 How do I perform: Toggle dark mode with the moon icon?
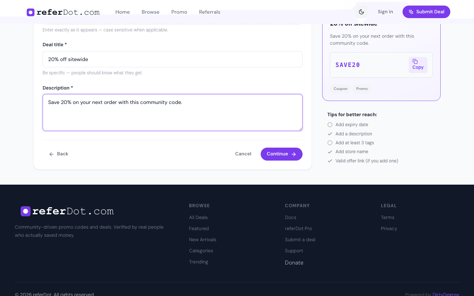[x=361, y=12]
